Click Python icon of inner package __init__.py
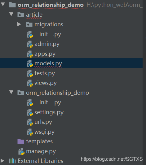Image resolution: width=146 pixels, height=165 pixels. [x=30, y=103]
